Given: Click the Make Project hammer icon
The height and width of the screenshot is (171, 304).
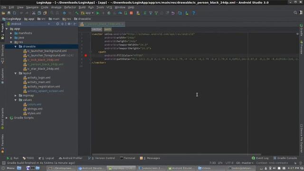Looking at the screenshot, I should 77,13.
